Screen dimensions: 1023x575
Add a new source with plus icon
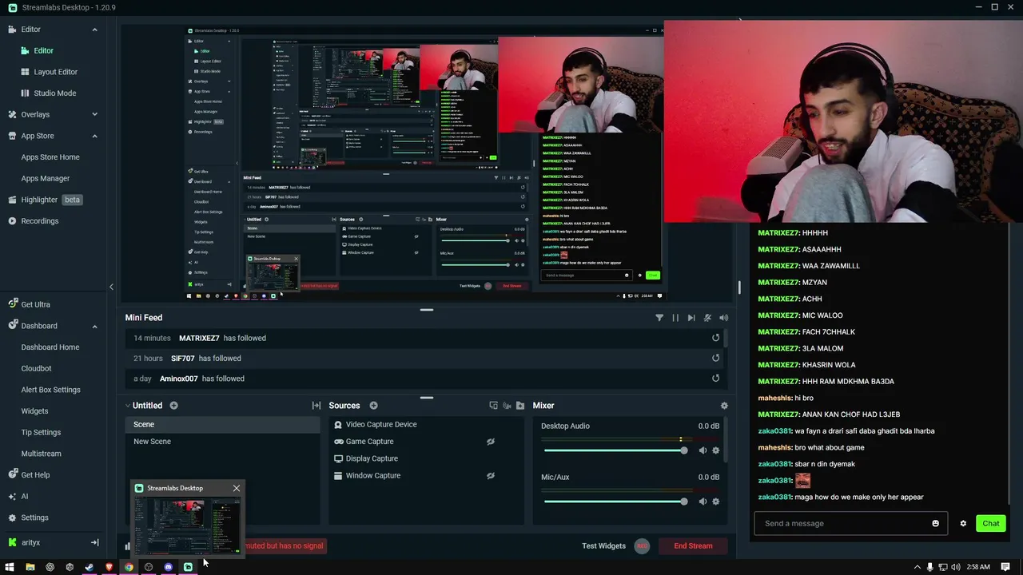point(373,406)
